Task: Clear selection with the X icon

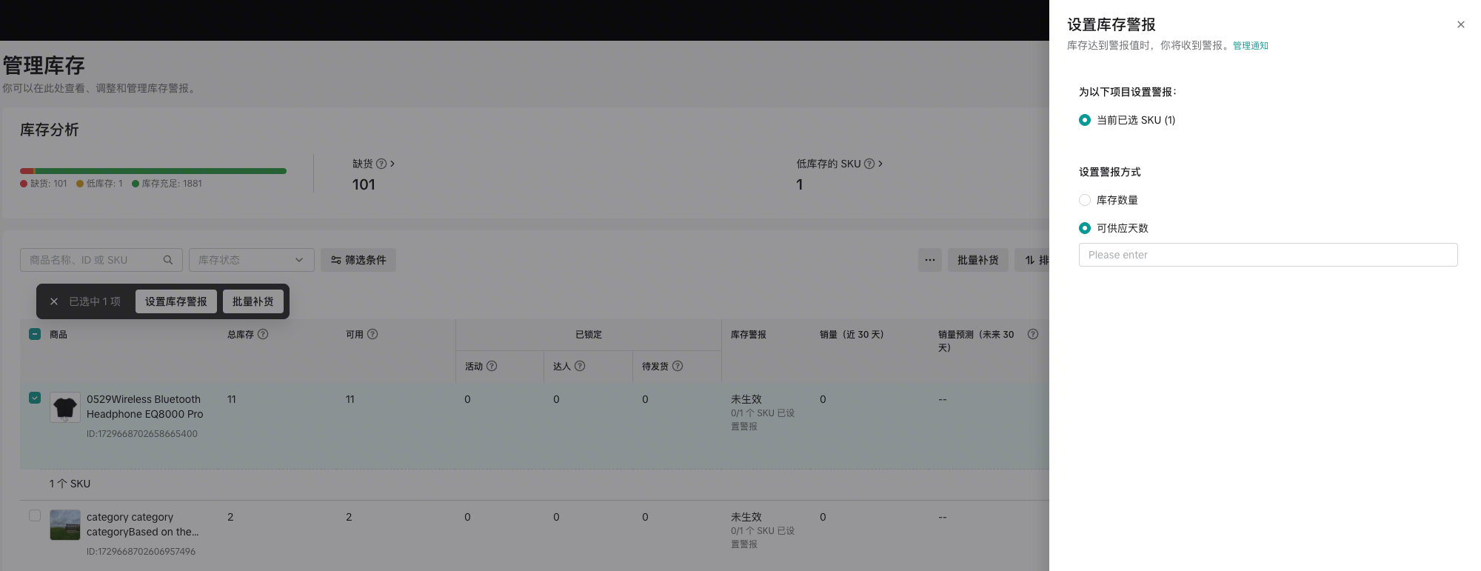Action: [x=54, y=301]
